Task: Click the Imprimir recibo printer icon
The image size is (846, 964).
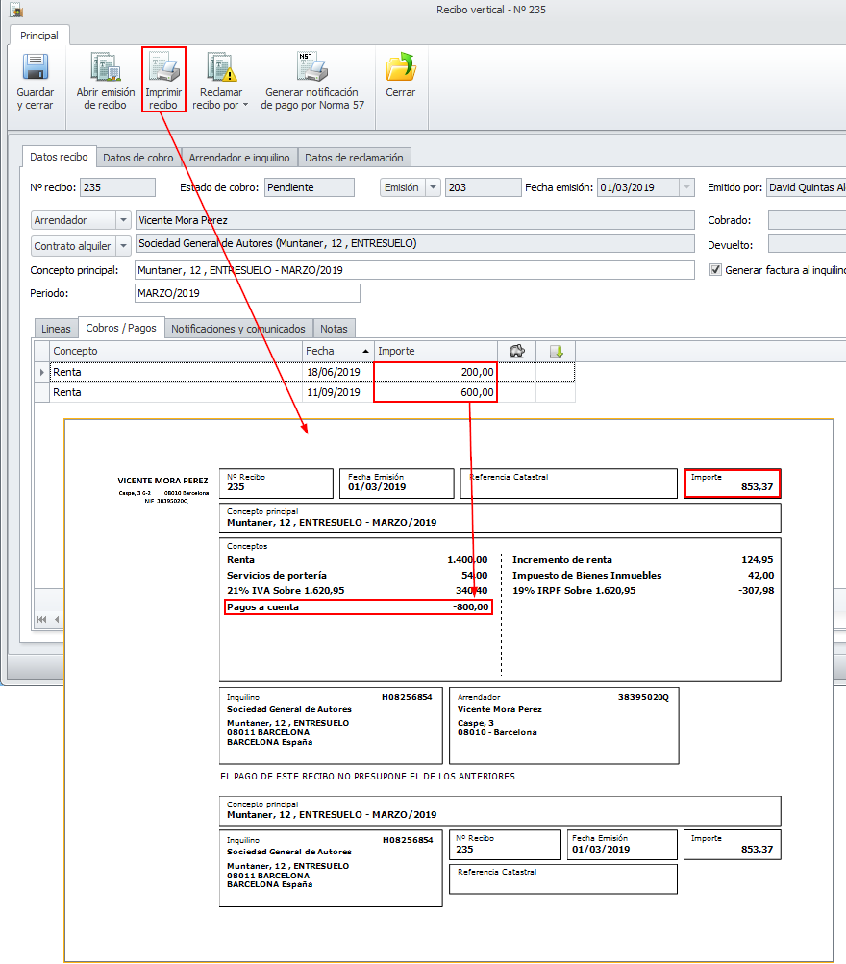Action: pyautogui.click(x=163, y=68)
